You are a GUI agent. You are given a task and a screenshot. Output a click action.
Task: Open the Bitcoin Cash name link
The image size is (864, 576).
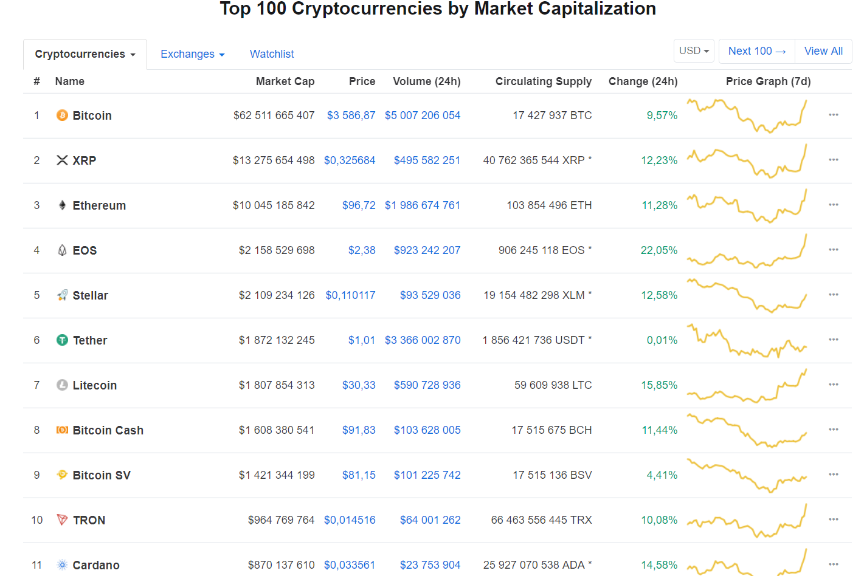[x=108, y=430]
